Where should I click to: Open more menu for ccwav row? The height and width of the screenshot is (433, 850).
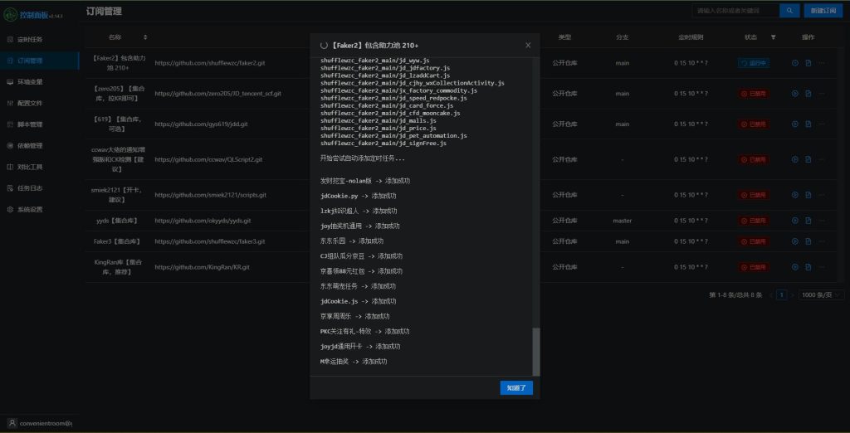tap(822, 159)
